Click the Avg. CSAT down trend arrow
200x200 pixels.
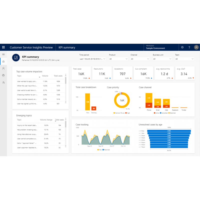click(193, 78)
